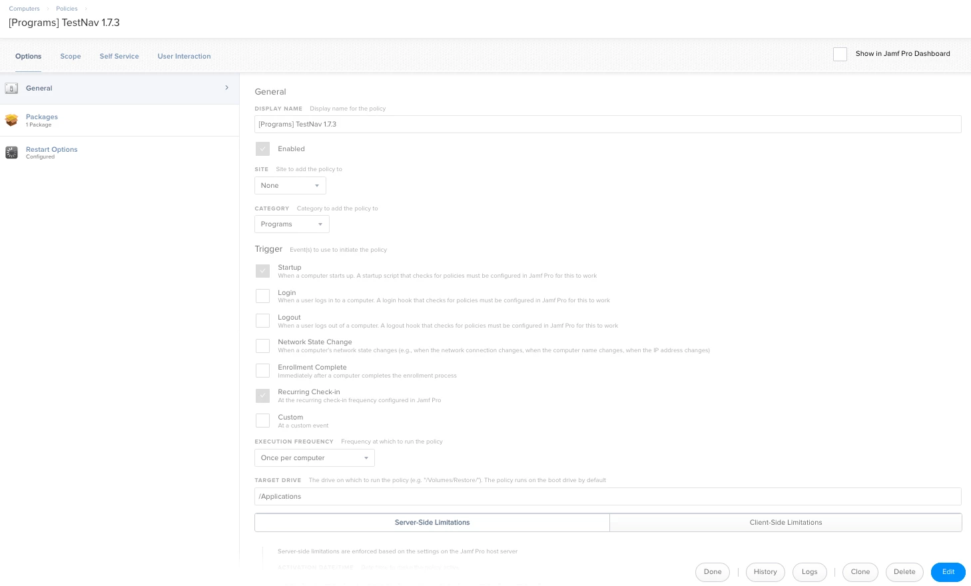
Task: Click the Packages box icon
Action: click(11, 120)
